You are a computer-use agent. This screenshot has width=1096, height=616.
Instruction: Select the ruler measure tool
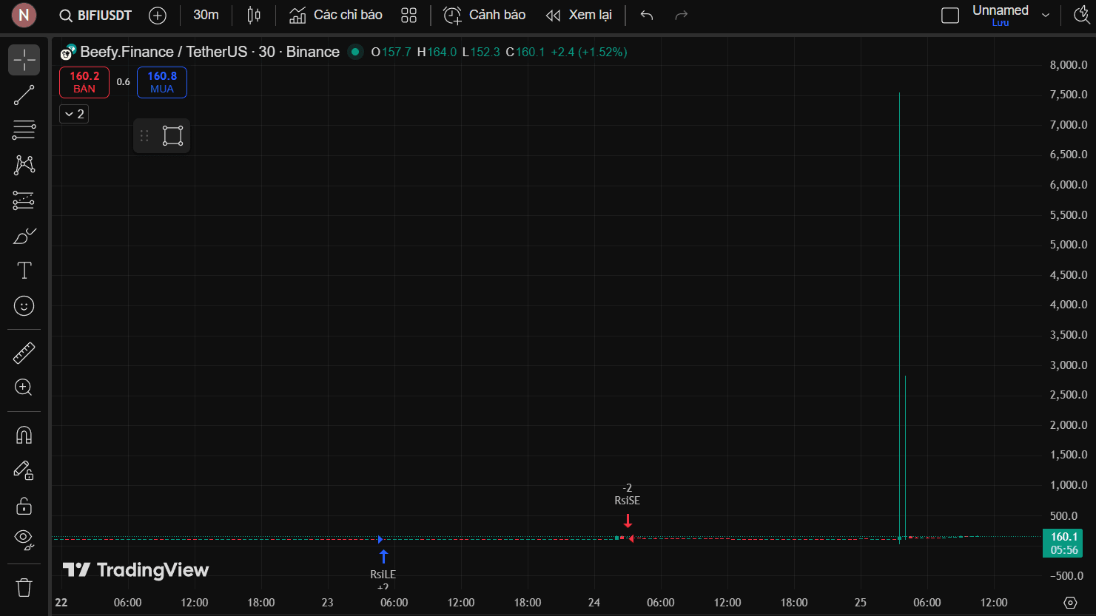coord(24,353)
